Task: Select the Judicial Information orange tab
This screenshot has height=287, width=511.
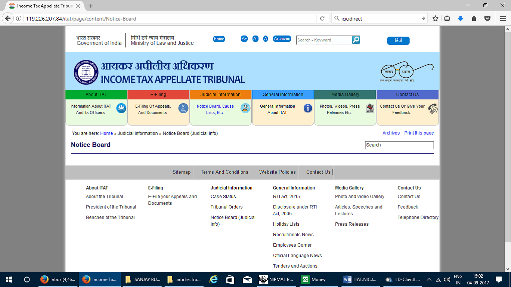Action: point(220,95)
